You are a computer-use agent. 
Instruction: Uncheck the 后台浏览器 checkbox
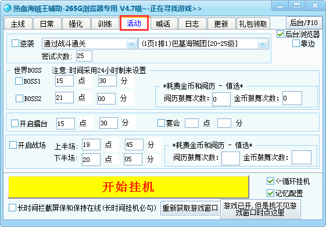(x=280, y=34)
